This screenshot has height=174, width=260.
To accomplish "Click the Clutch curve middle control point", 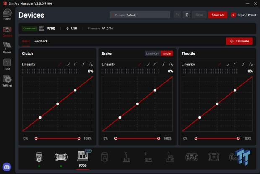I will click(57, 104).
